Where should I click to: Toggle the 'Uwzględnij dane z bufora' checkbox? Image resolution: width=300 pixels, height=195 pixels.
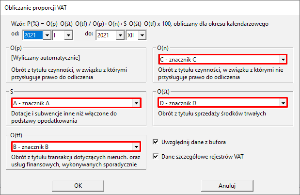tap(156, 142)
